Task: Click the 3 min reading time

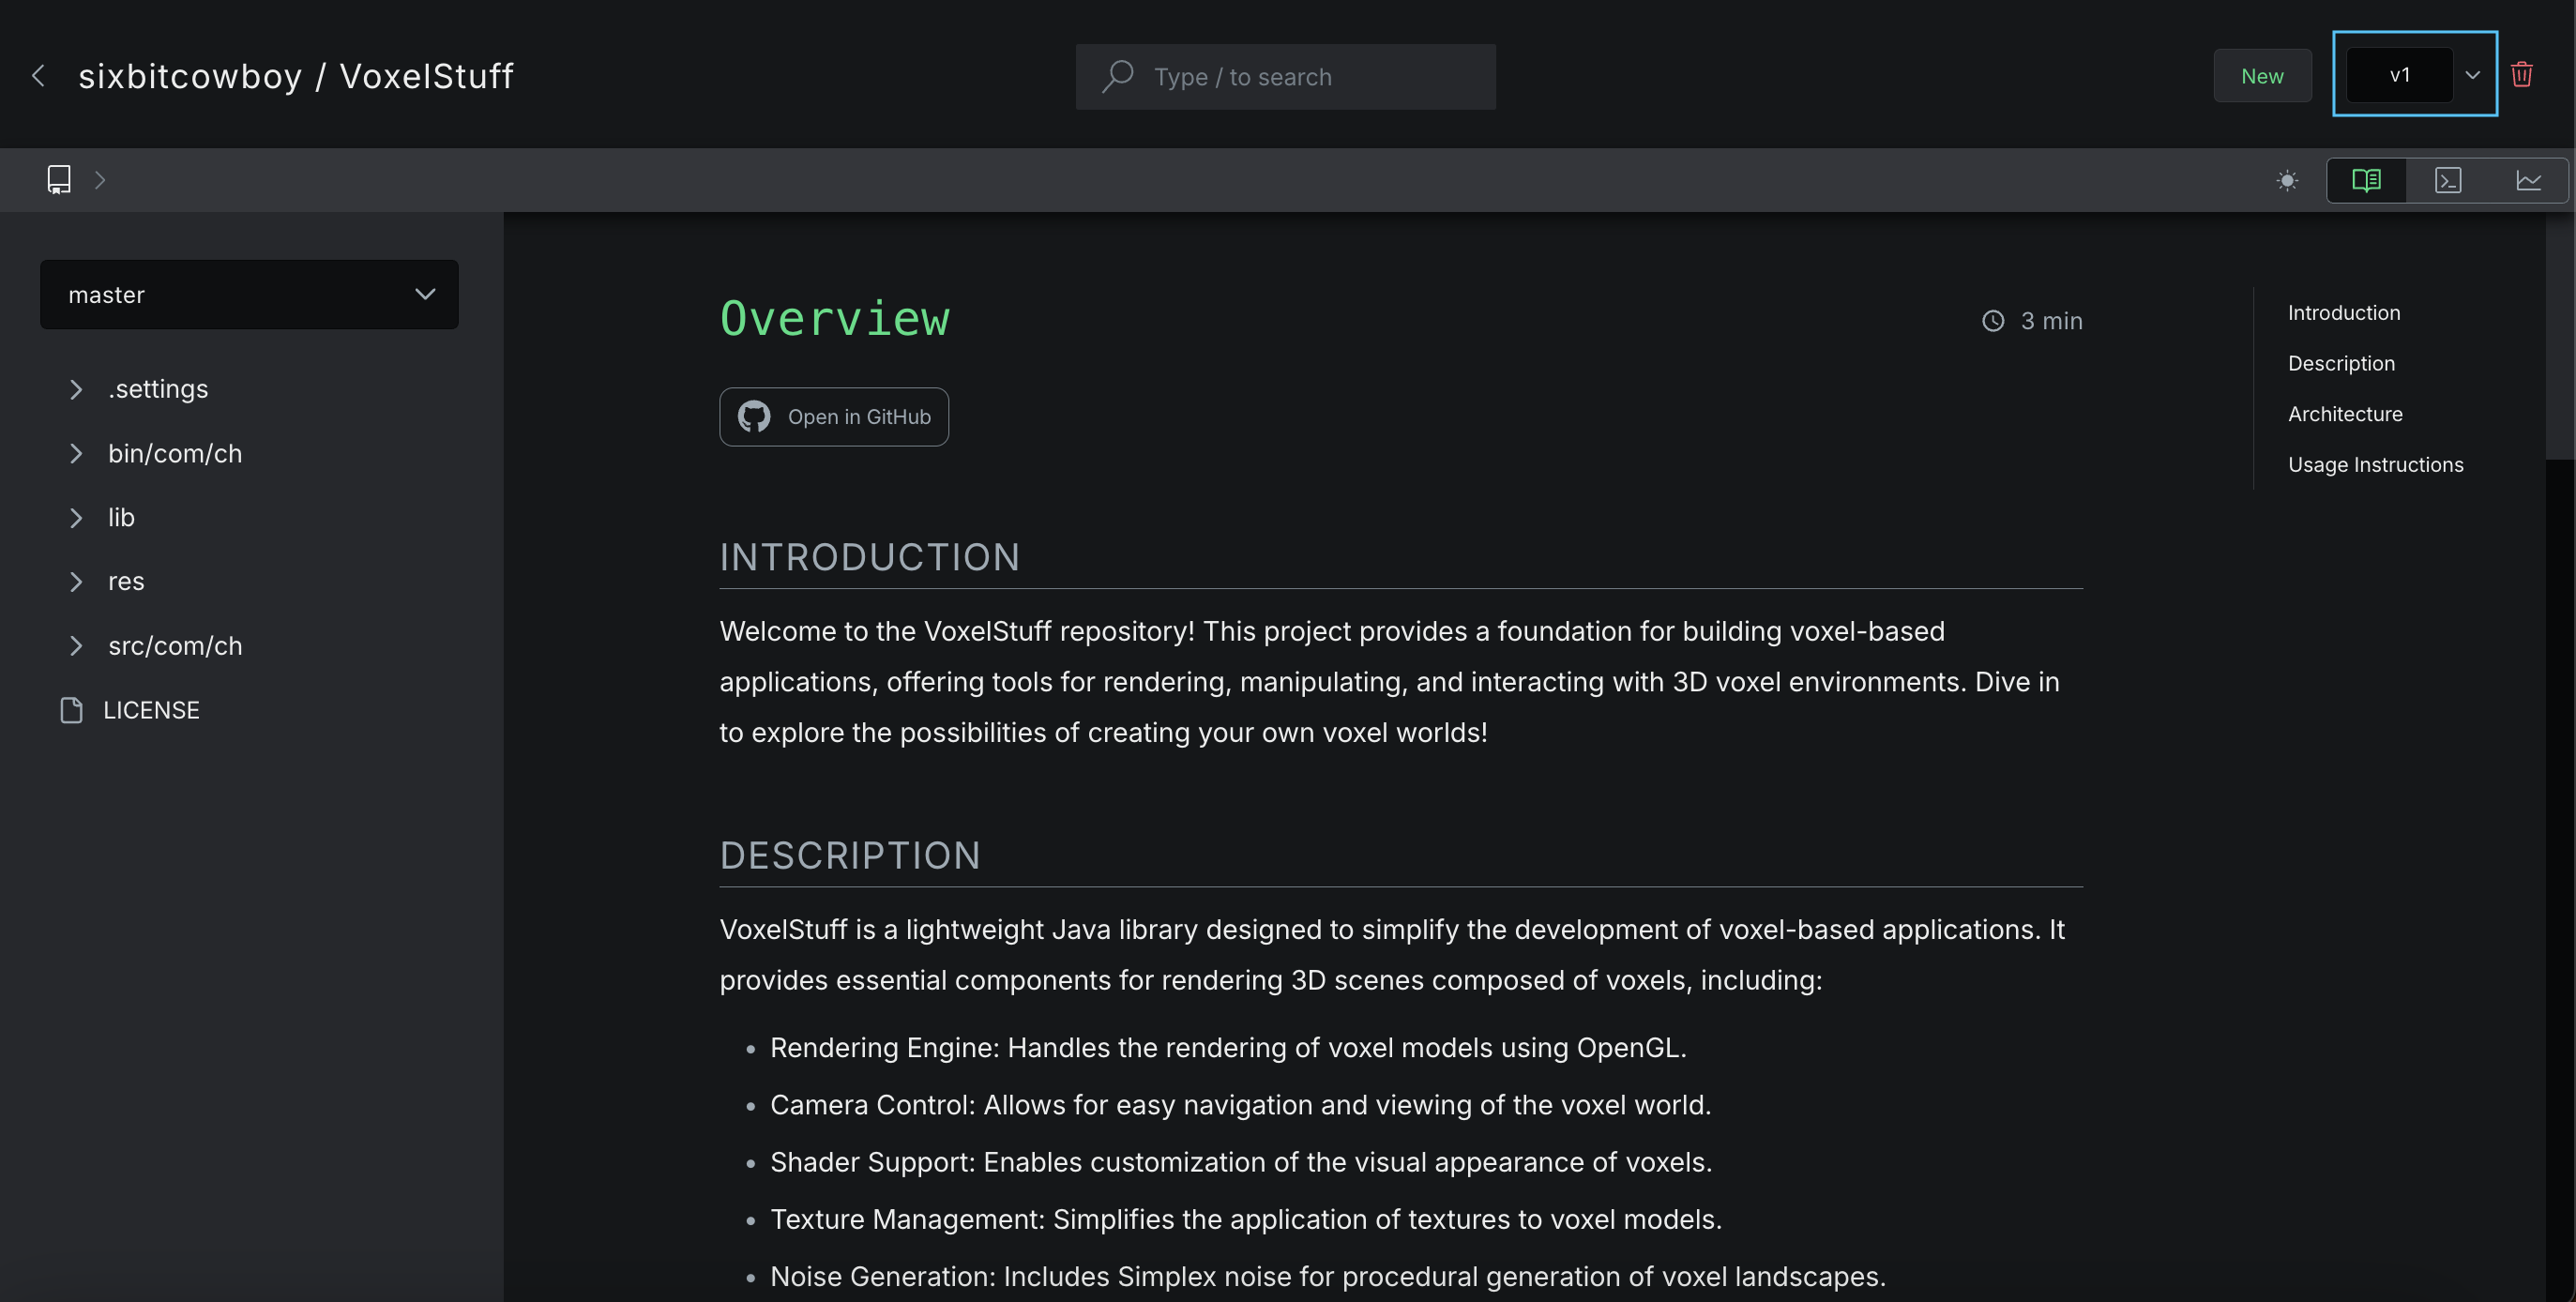Action: 2051,321
